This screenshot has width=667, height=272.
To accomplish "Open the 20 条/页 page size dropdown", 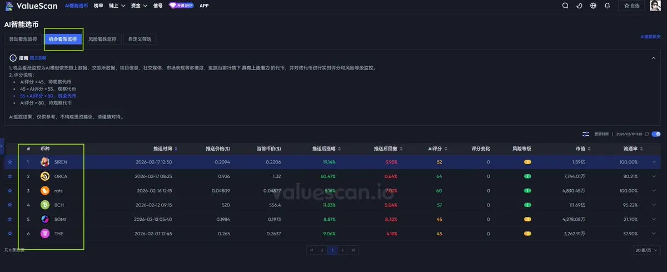I will (x=647, y=250).
